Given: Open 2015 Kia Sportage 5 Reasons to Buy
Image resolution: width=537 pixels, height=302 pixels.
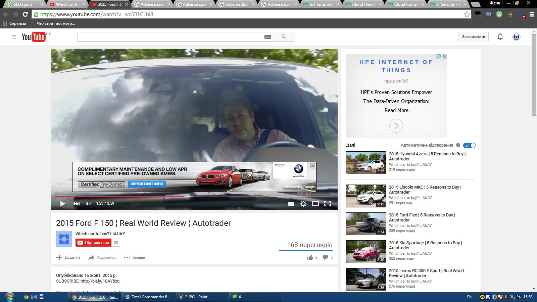Looking at the screenshot, I should pyautogui.click(x=425, y=245).
